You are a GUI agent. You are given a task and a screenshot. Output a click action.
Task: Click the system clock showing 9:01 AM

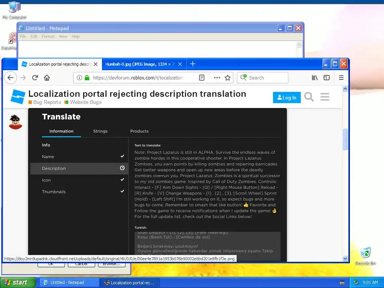click(x=370, y=282)
